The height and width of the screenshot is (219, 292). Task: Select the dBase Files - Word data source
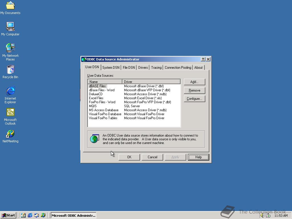click(102, 90)
